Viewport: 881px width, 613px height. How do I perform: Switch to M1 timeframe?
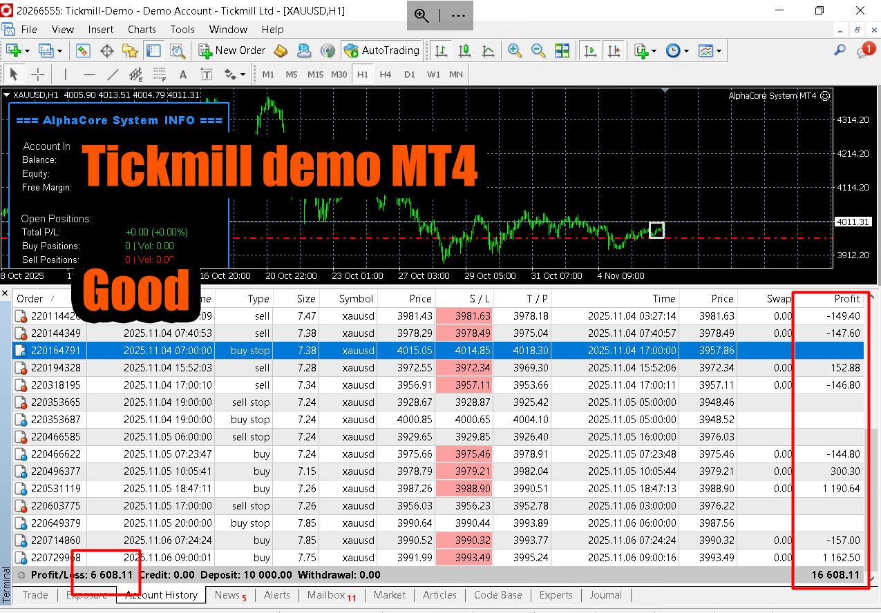click(x=268, y=75)
